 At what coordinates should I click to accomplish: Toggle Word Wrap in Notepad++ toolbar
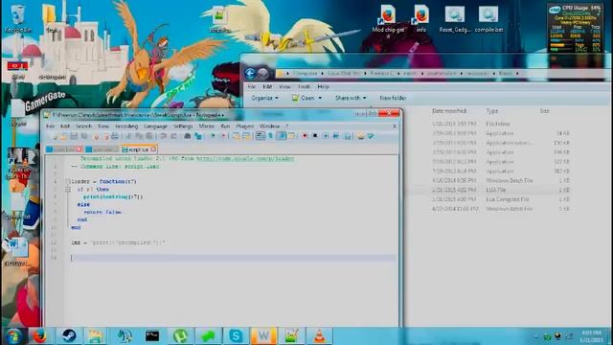pyautogui.click(x=261, y=136)
